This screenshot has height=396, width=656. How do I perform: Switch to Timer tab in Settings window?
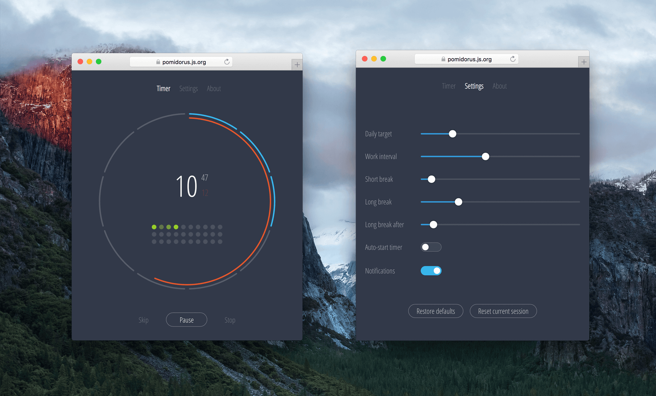tap(448, 86)
